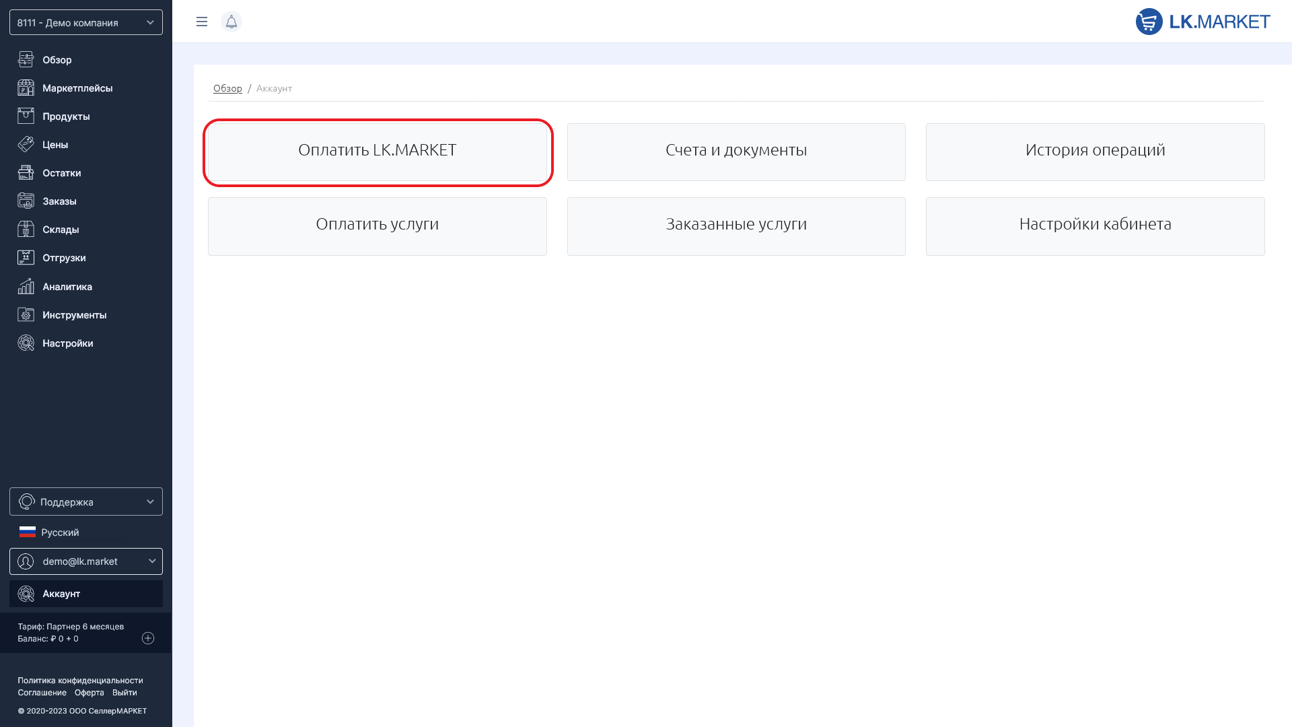Click the Цены price tag icon
Image resolution: width=1292 pixels, height=727 pixels.
26,144
